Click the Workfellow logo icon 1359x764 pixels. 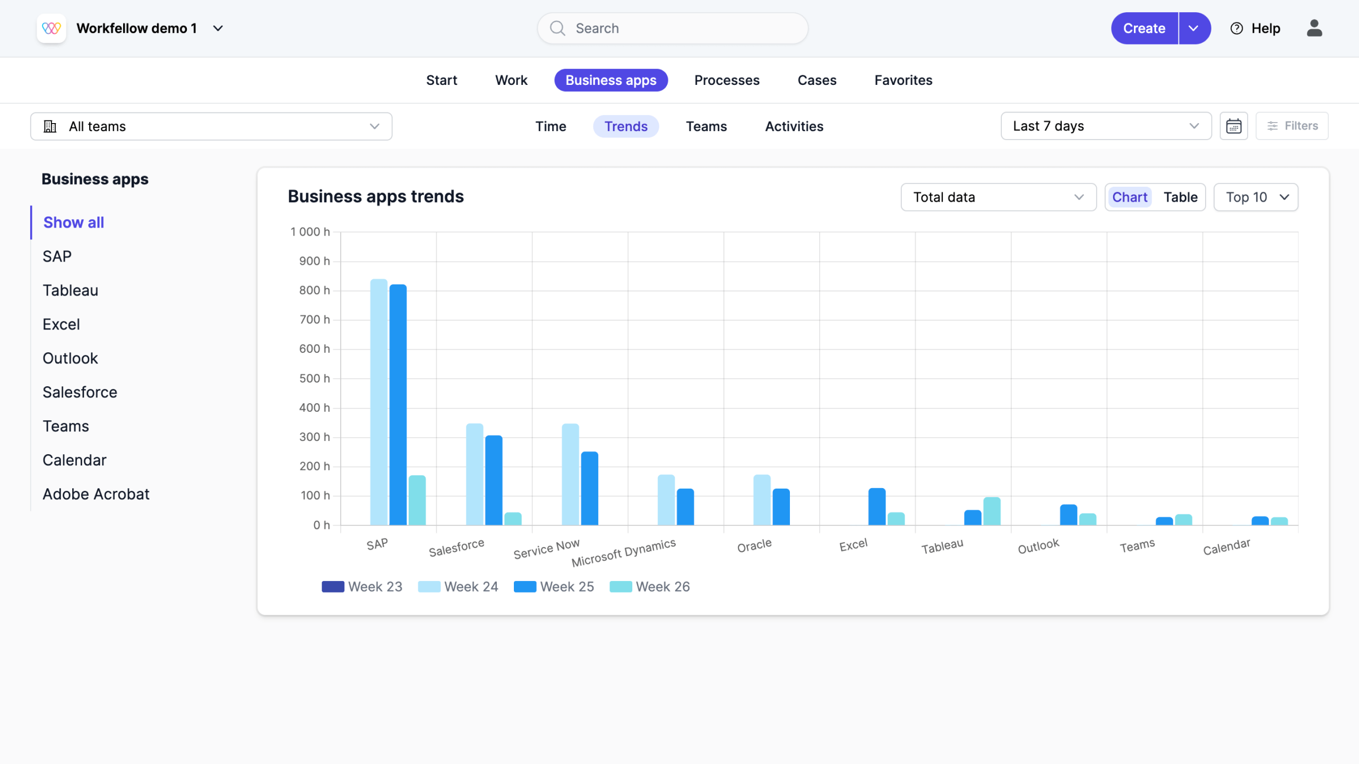tap(51, 28)
